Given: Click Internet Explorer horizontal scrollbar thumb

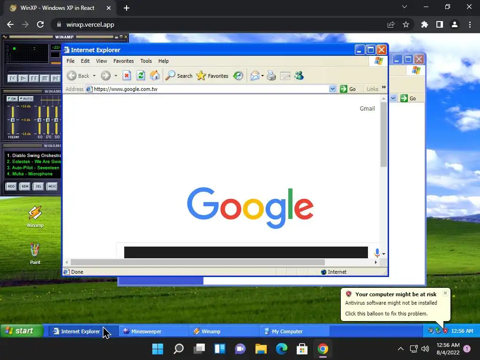Looking at the screenshot, I should (x=198, y=262).
